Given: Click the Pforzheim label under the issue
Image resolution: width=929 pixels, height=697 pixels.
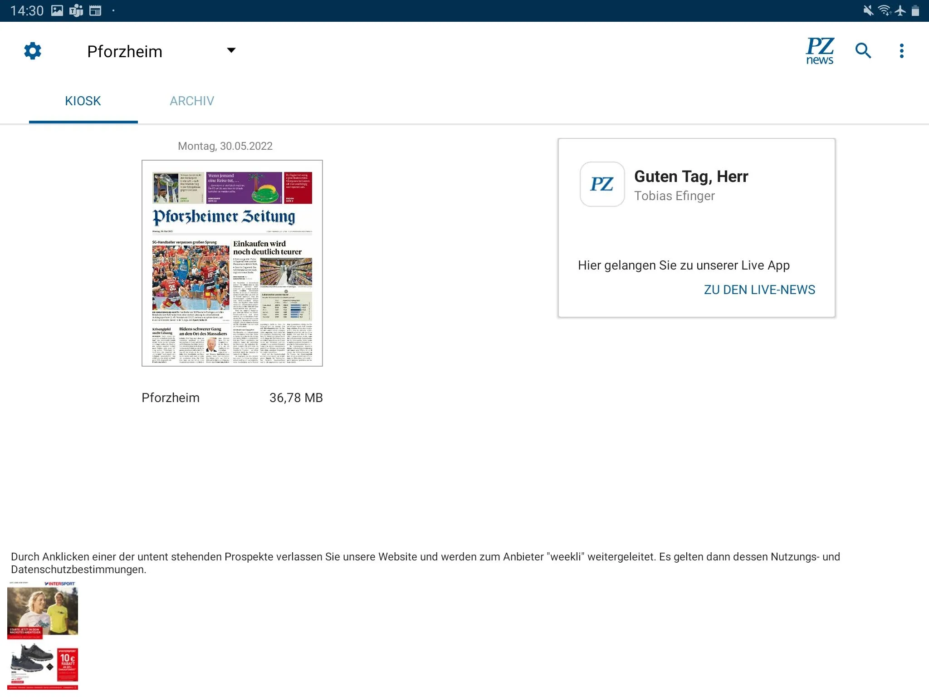Looking at the screenshot, I should 171,398.
